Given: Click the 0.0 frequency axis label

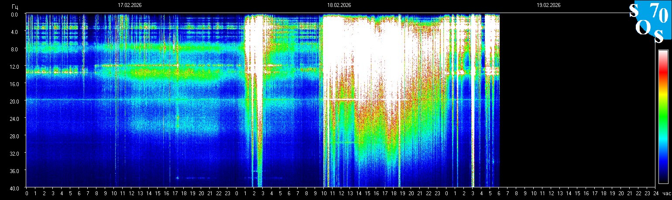Looking at the screenshot, I should pos(15,14).
